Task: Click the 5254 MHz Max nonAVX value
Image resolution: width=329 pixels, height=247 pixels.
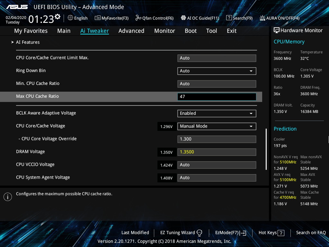Action: pos(309,169)
